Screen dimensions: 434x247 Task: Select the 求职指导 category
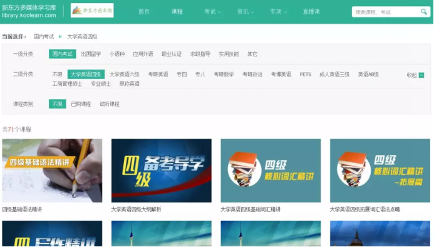pyautogui.click(x=200, y=54)
